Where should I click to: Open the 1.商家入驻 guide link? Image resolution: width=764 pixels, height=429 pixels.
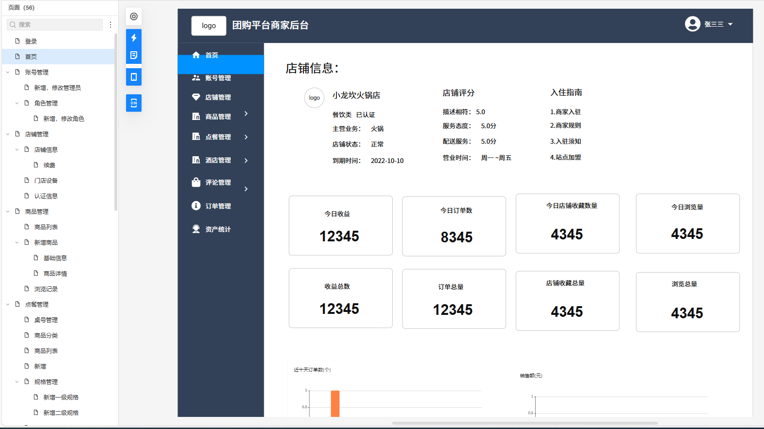565,112
